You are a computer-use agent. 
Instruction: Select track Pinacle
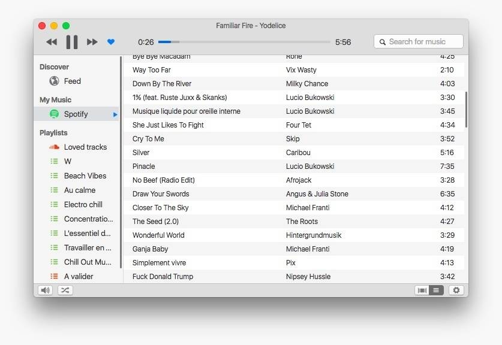pyautogui.click(x=294, y=166)
